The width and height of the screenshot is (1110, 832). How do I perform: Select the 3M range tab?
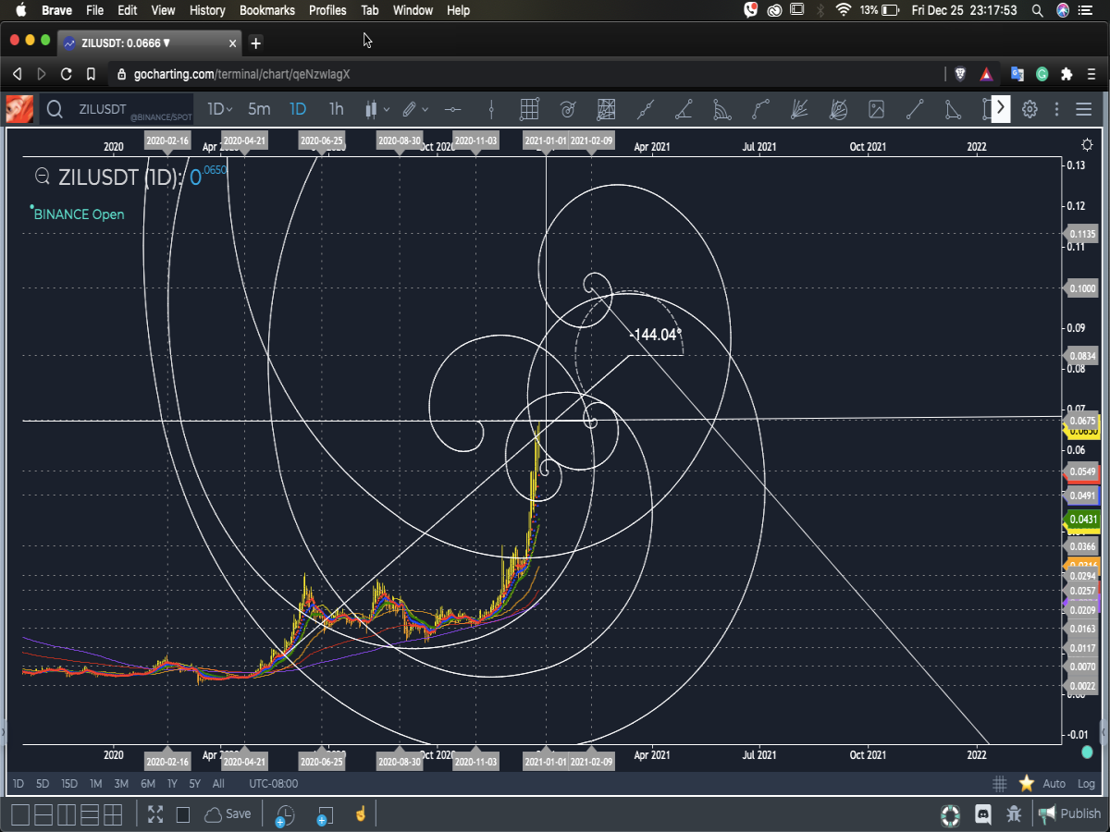(x=121, y=784)
